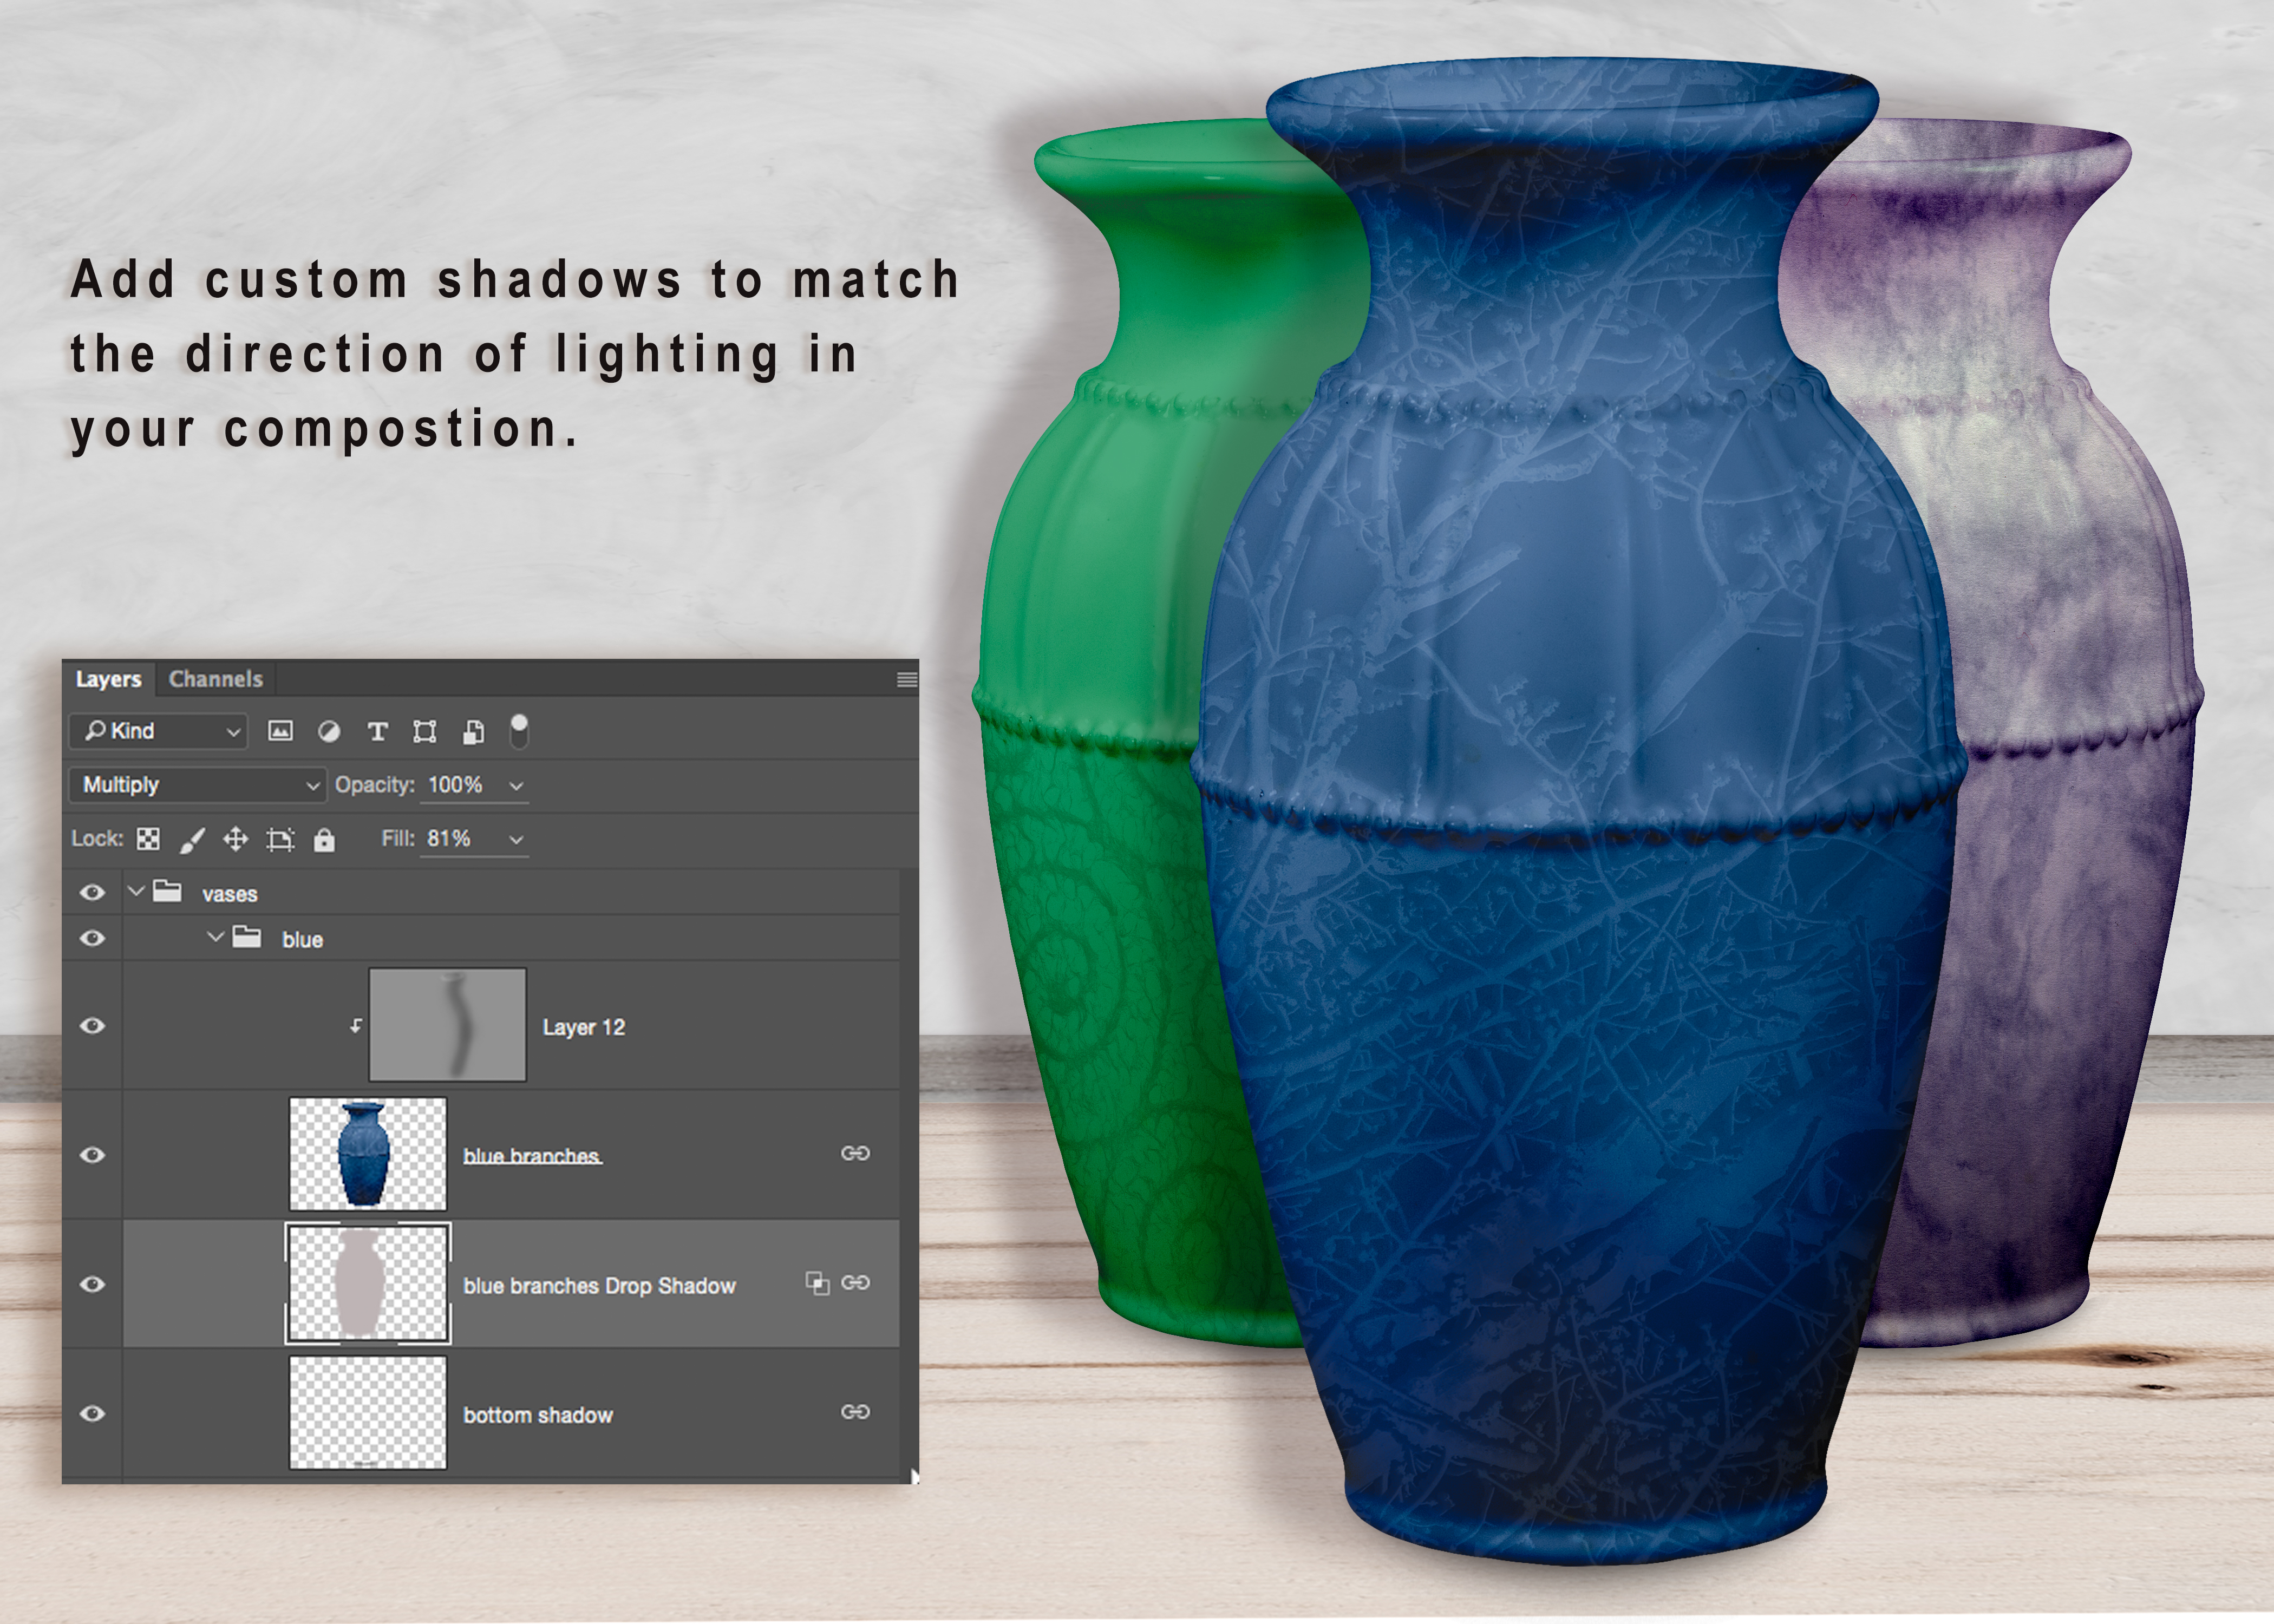Lock transparent pixels checkerboard icon
Image resolution: width=2274 pixels, height=1624 pixels.
pos(148,839)
